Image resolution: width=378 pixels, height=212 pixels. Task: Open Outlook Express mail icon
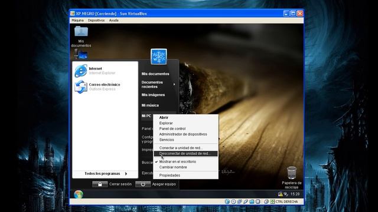point(81,87)
